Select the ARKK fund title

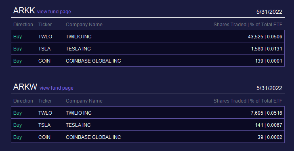click(x=24, y=10)
